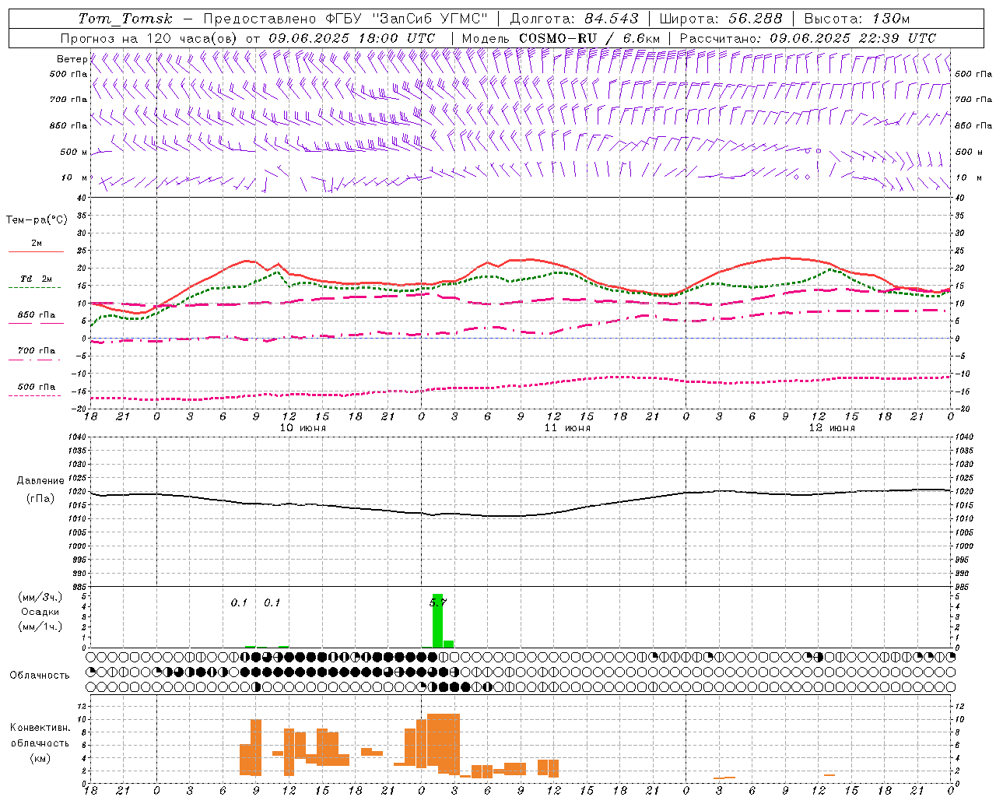The height and width of the screenshot is (797, 996).
Task: Click the Ветер label on the left
Action: coord(72,59)
